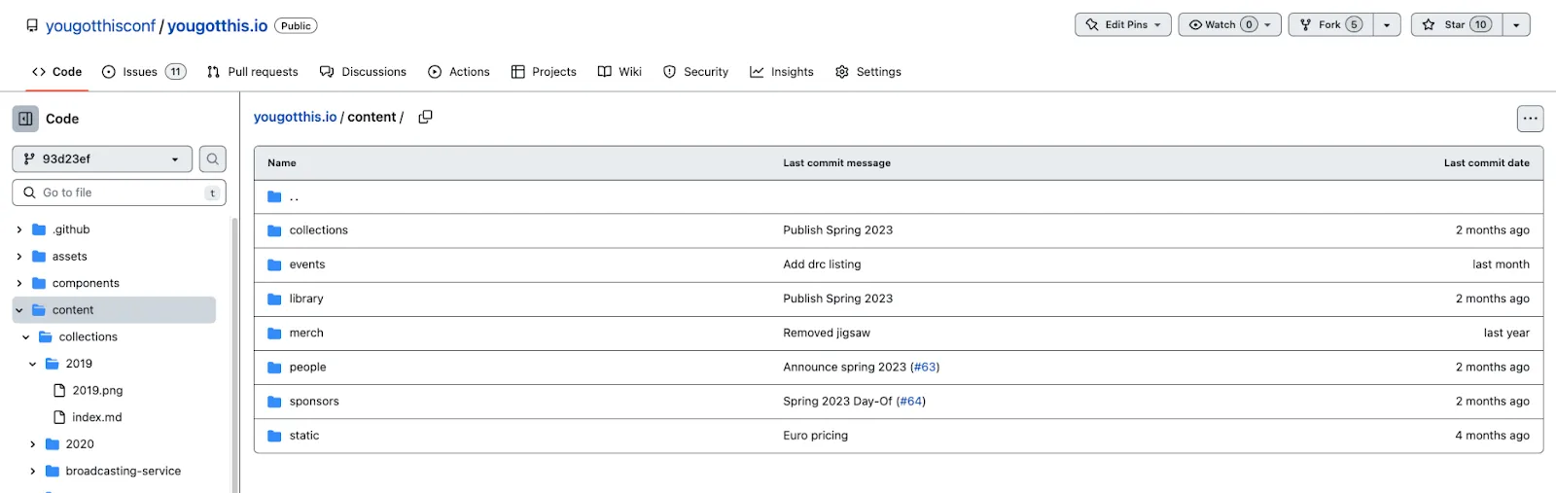Open the sponsors folder in file list
The height and width of the screenshot is (493, 1556).
[313, 402]
